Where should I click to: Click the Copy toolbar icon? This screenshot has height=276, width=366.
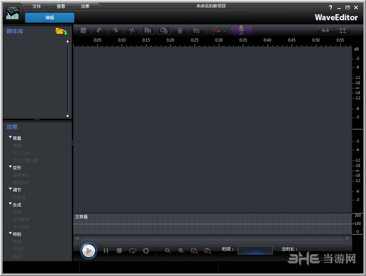click(148, 30)
